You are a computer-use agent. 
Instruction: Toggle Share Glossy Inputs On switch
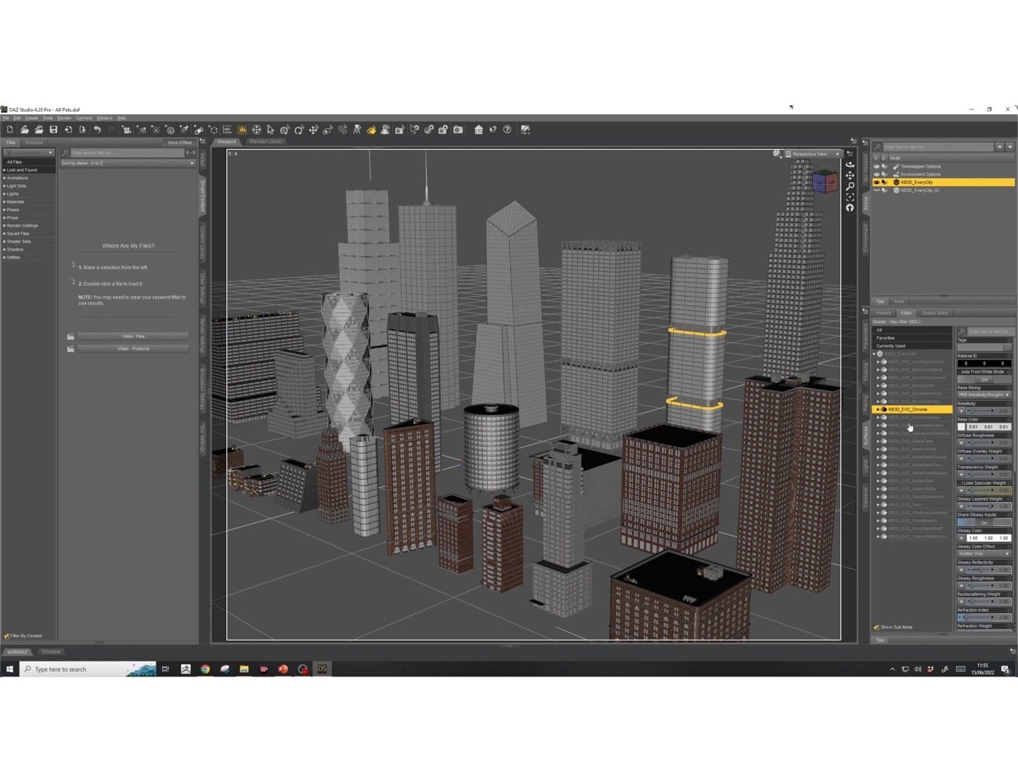984,522
